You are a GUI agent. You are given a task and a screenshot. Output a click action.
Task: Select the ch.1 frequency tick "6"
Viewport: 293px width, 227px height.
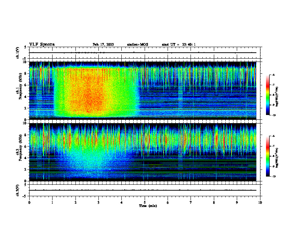26,85
